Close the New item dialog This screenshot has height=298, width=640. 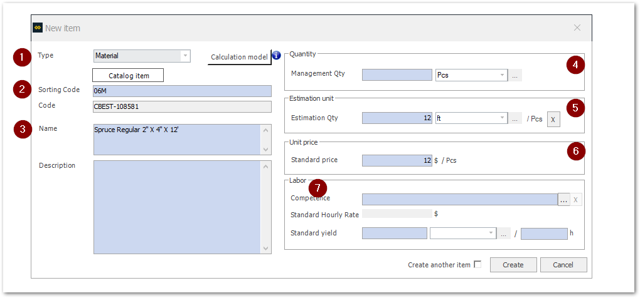coord(577,28)
